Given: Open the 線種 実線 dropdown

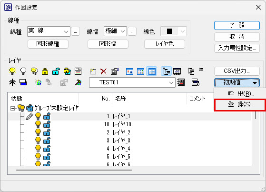Looking at the screenshot, I should pos(49,31).
